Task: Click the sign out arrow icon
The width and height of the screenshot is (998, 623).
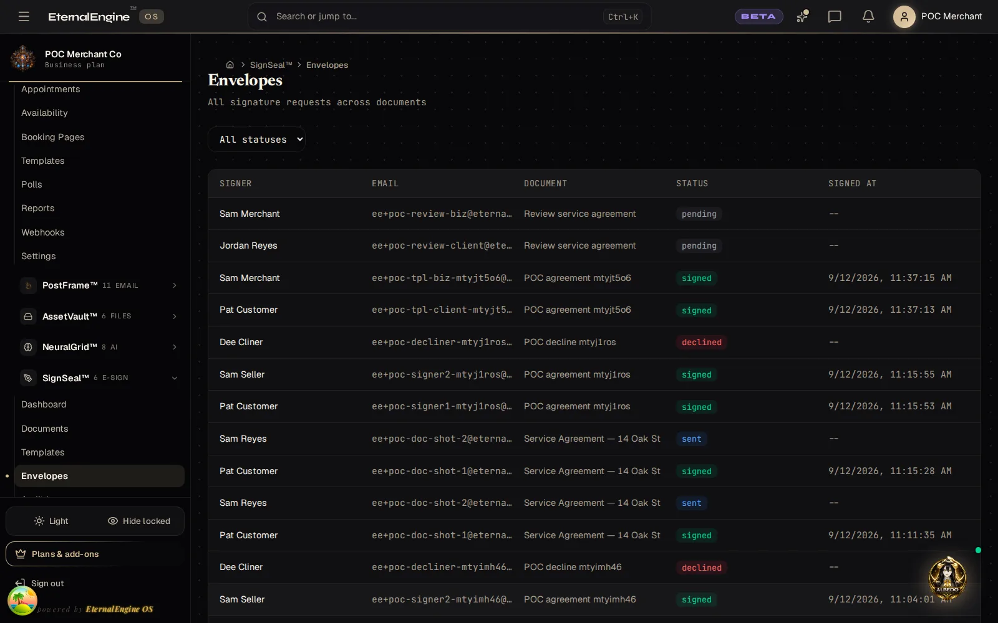Action: coord(20,583)
